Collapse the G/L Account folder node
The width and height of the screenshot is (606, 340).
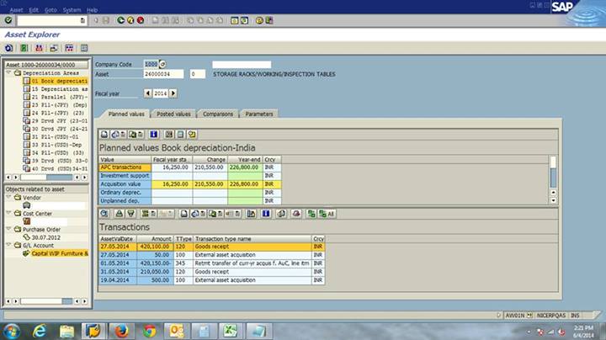point(8,245)
